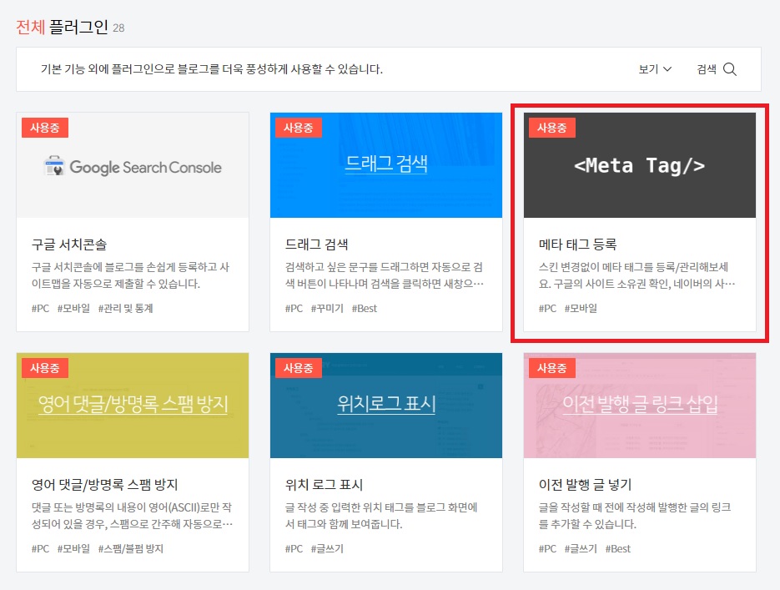Click the 검색 label
This screenshot has height=590, width=780.
(x=707, y=69)
